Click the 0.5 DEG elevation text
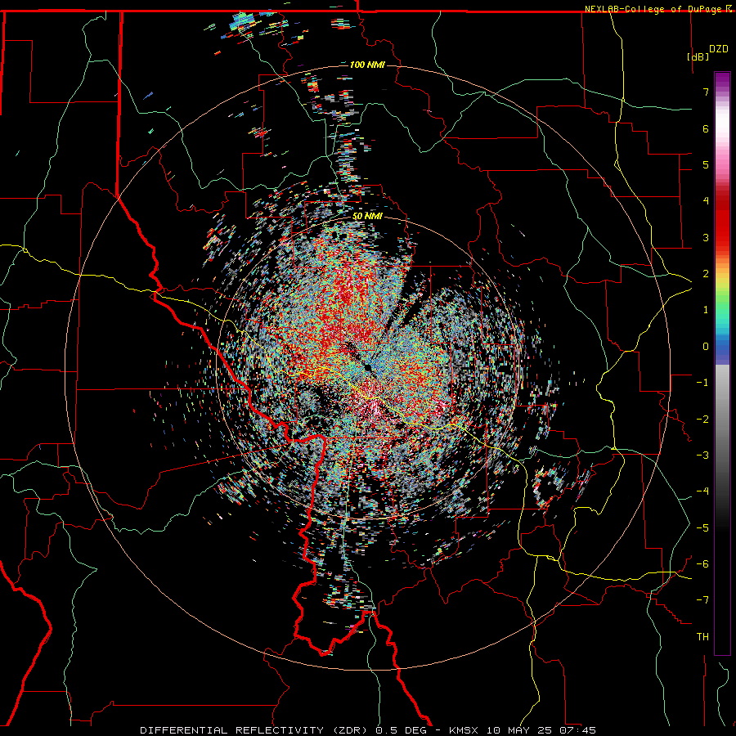 tap(402, 730)
